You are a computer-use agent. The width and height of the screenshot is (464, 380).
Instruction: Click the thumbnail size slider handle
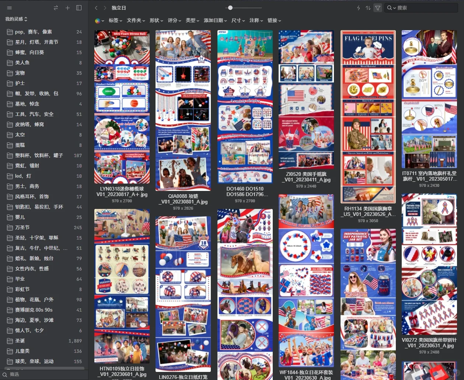[230, 8]
